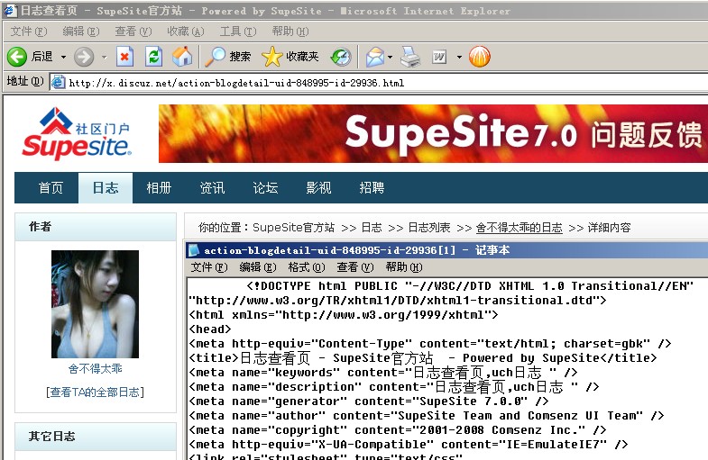The image size is (708, 460).
Task: Select the 影视 navigation tab
Action: click(x=318, y=188)
